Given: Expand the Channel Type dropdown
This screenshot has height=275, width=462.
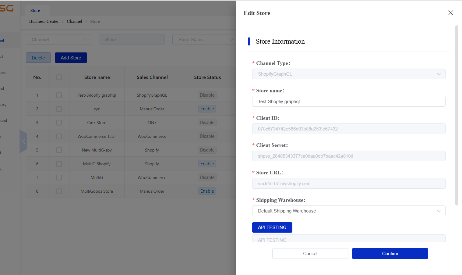Looking at the screenshot, I should [x=349, y=74].
